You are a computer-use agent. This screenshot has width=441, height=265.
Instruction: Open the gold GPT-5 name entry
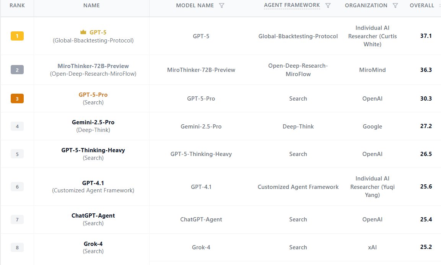(x=98, y=33)
